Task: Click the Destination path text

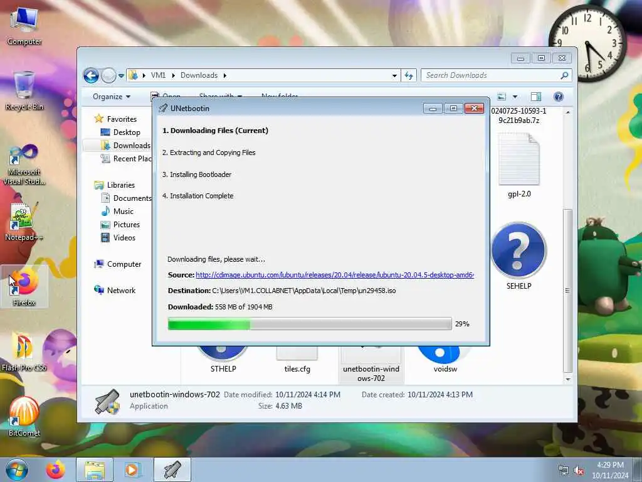Action: pyautogui.click(x=304, y=291)
